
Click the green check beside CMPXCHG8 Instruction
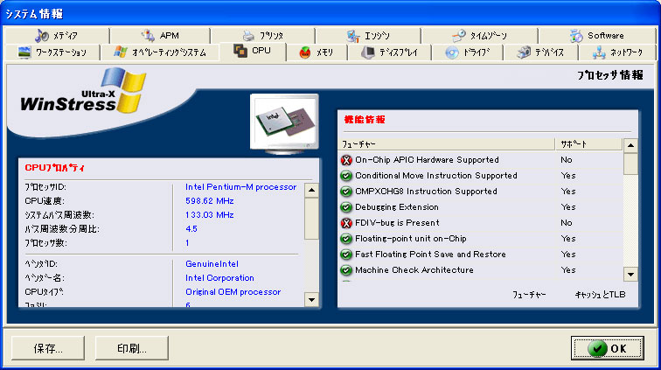click(347, 192)
